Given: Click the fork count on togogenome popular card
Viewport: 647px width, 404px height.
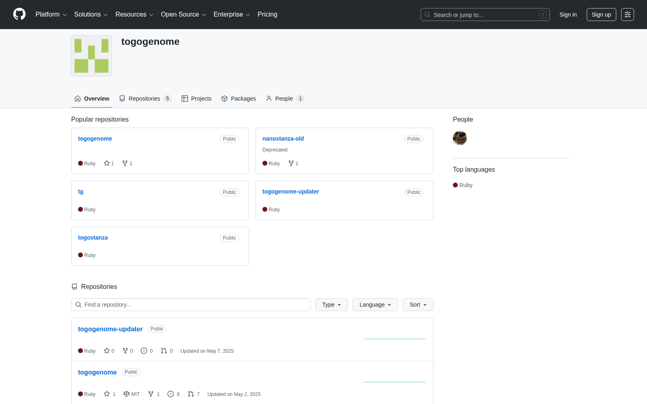Looking at the screenshot, I should (x=127, y=163).
